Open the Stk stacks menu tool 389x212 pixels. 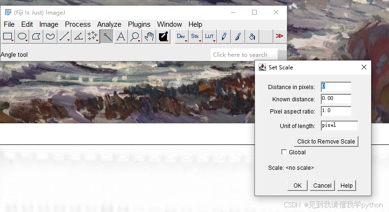click(196, 37)
